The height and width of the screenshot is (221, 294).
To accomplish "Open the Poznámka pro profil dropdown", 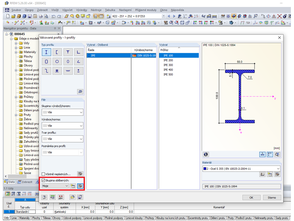I will tap(62, 152).
